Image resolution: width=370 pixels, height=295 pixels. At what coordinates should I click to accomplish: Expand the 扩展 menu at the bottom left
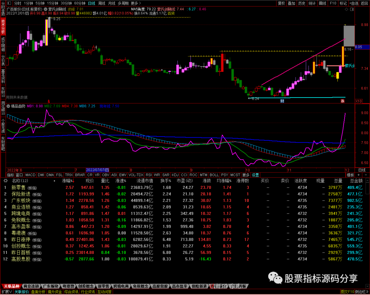[7, 292]
